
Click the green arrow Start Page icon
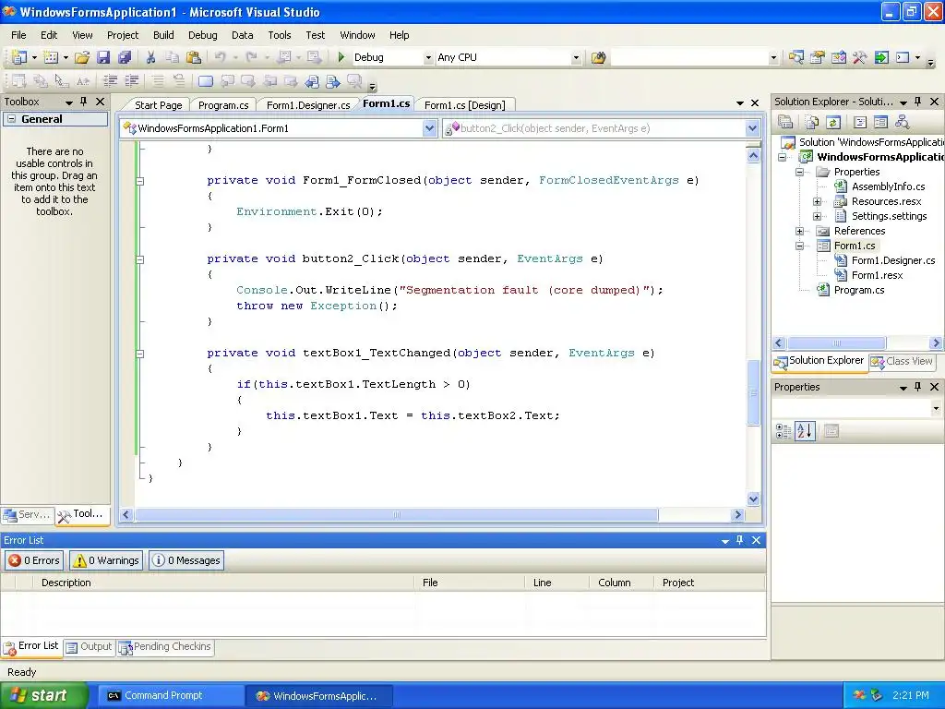[x=881, y=57]
